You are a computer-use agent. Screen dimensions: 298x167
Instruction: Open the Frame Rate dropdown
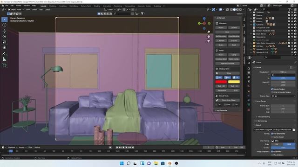[283, 96]
